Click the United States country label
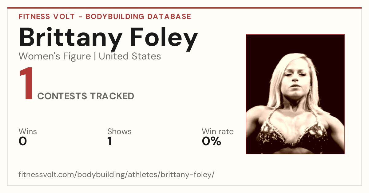Image resolution: width=369 pixels, height=193 pixels. (x=130, y=56)
